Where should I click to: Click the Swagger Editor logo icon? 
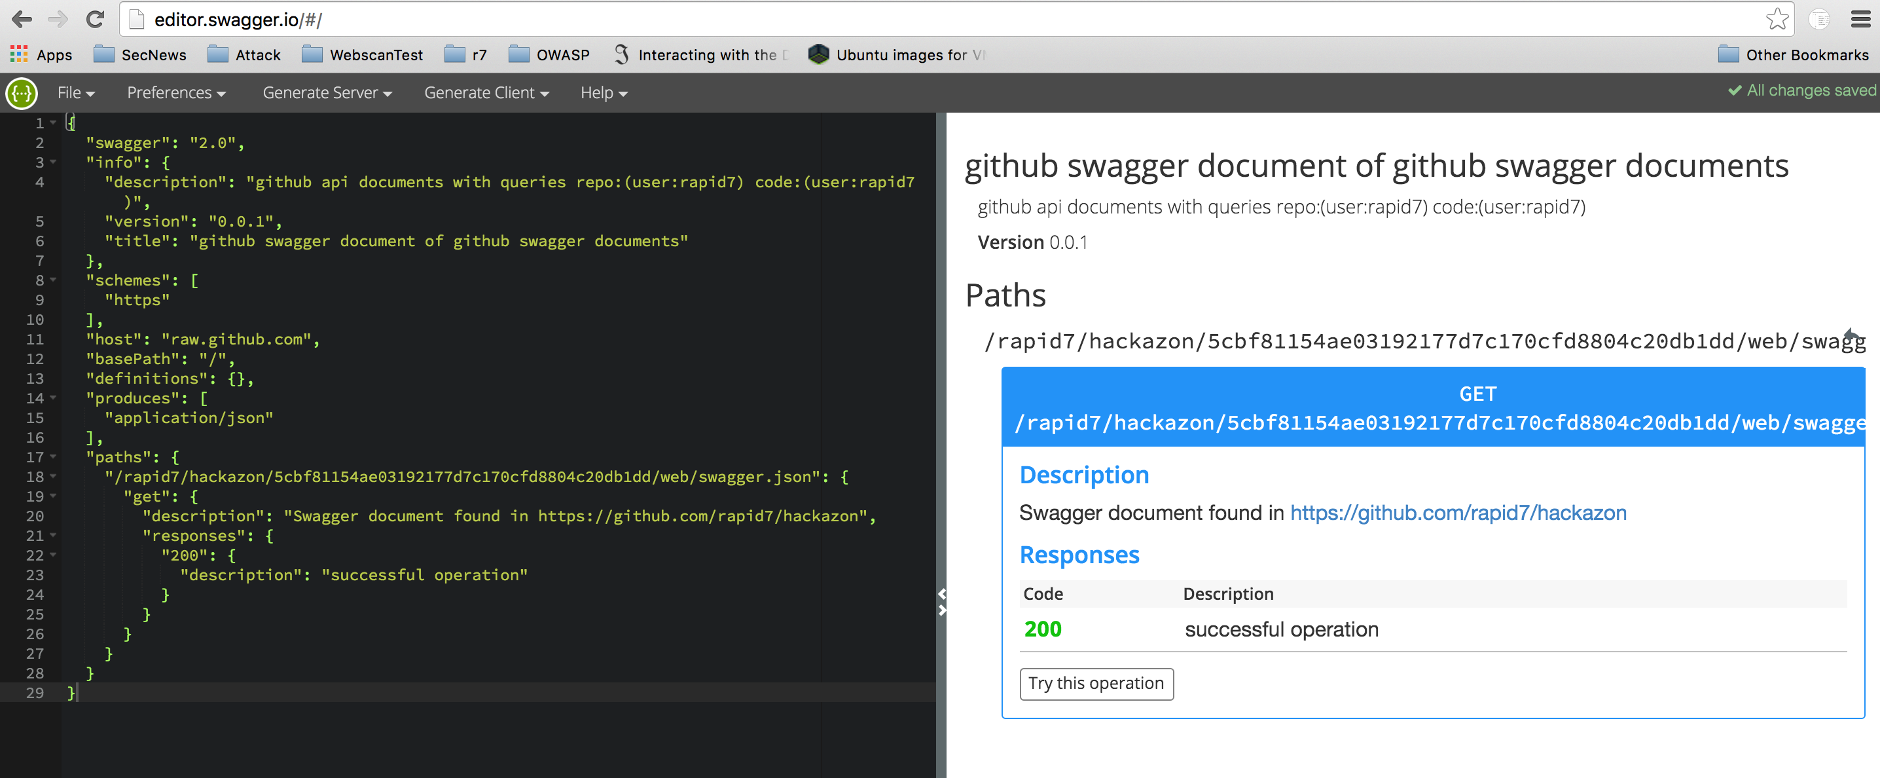22,93
